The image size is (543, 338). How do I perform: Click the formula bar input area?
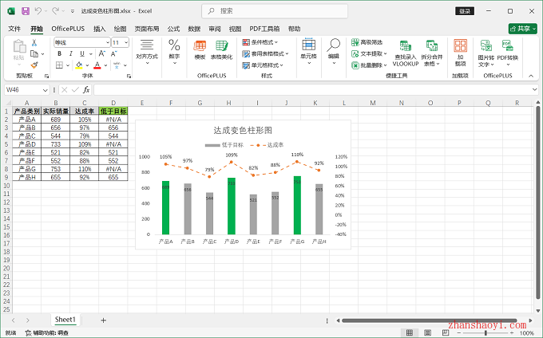click(x=311, y=90)
